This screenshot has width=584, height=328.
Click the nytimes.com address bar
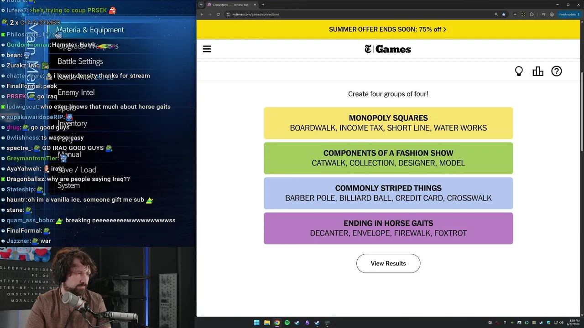pos(360,14)
